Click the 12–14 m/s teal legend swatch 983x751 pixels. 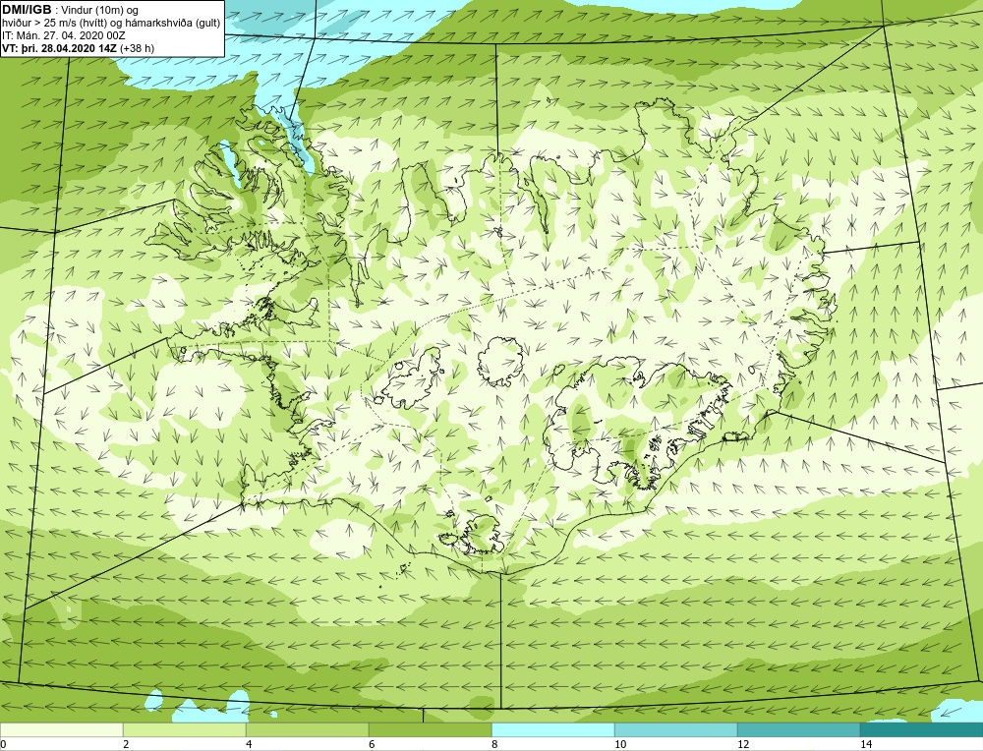pos(798,729)
